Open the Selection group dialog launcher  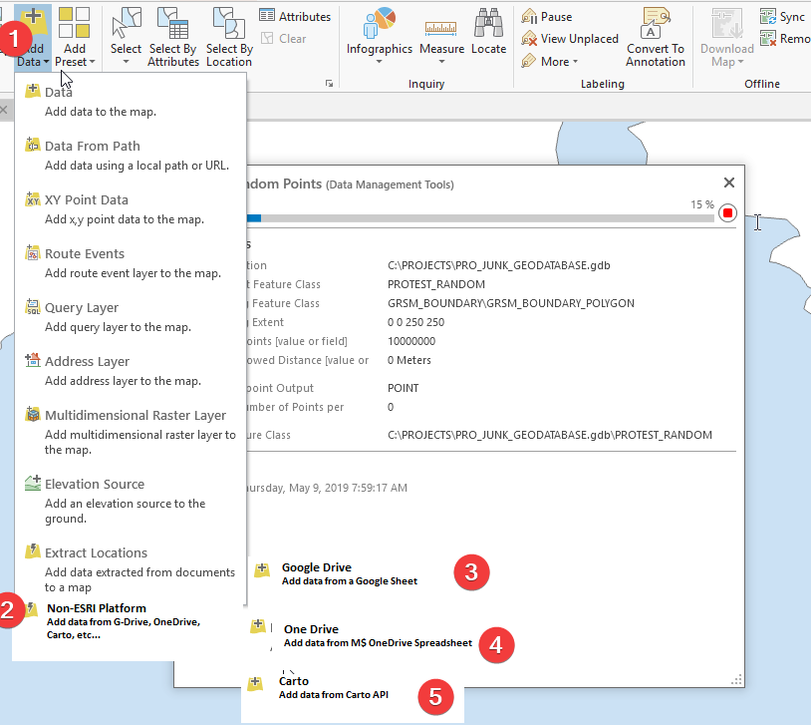329,84
